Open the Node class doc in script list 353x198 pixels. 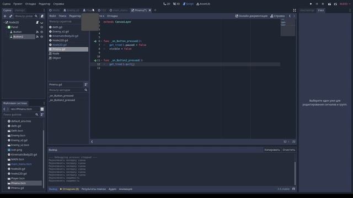68,54
